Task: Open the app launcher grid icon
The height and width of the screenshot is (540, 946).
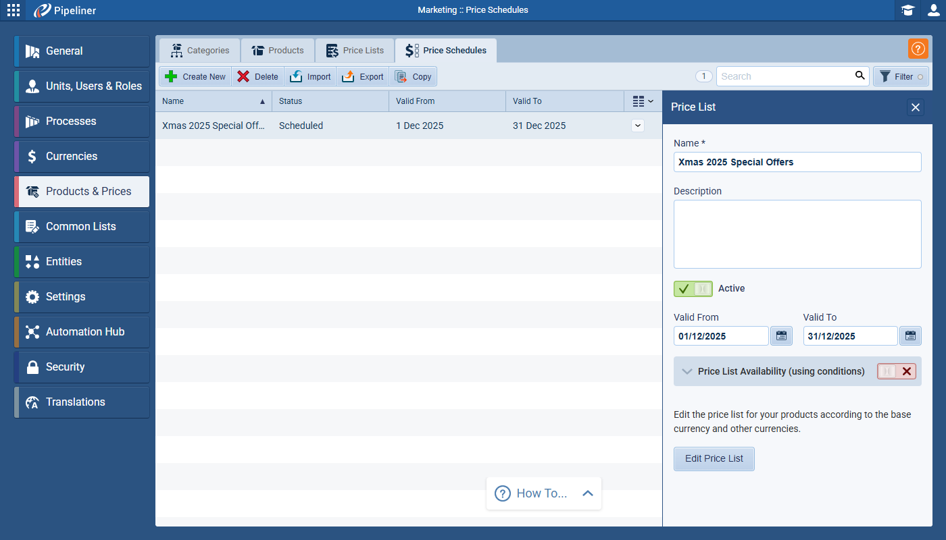Action: click(14, 10)
